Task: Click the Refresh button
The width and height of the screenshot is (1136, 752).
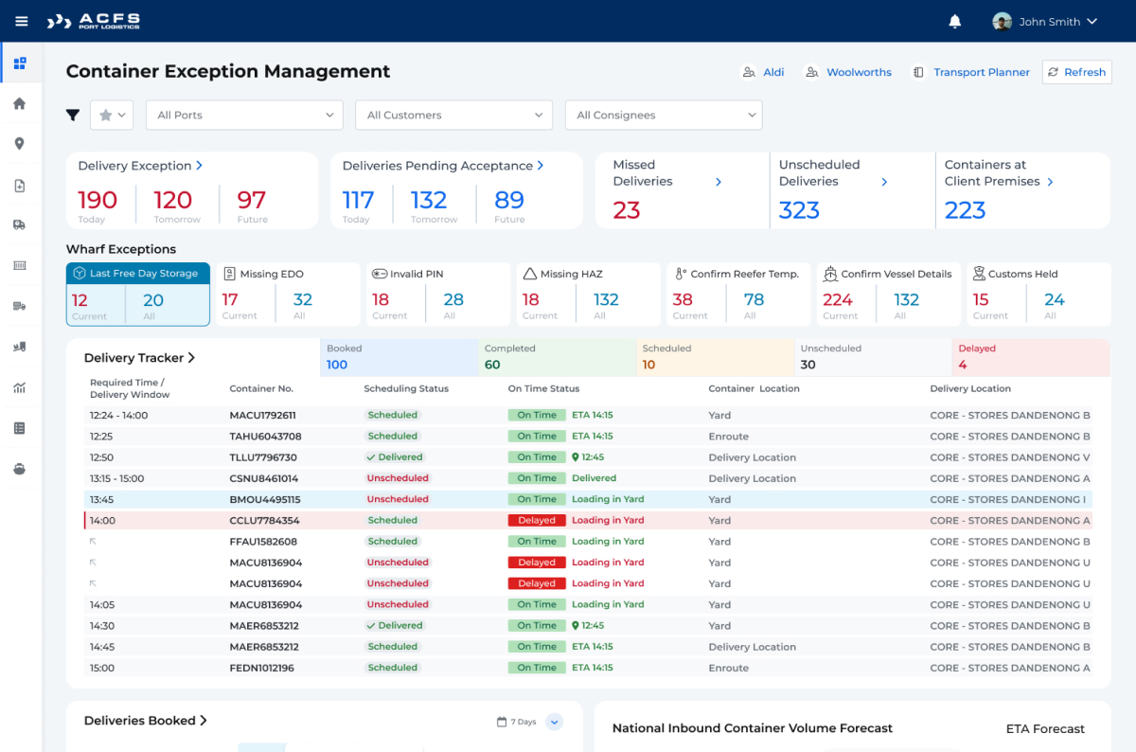Action: 1076,72
